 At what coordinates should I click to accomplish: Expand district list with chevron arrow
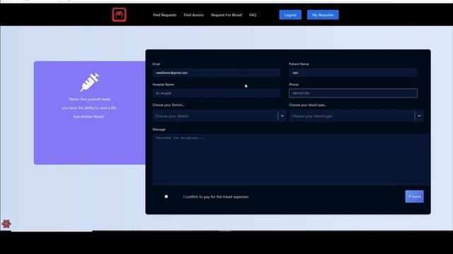click(282, 116)
